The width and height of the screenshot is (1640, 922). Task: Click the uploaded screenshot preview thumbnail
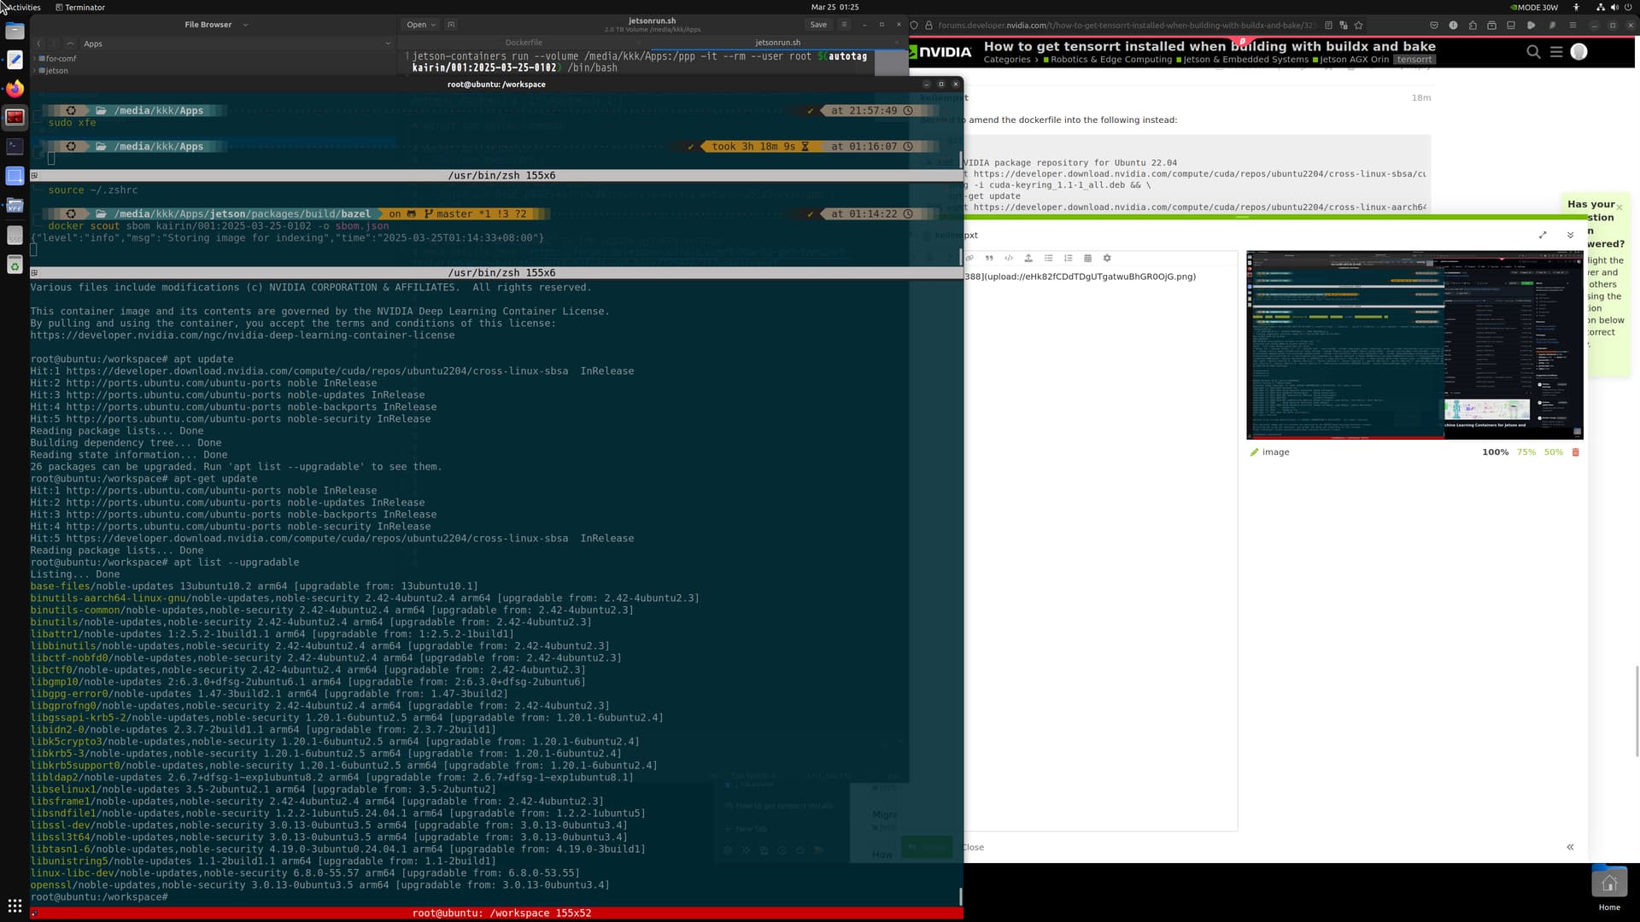tap(1414, 345)
